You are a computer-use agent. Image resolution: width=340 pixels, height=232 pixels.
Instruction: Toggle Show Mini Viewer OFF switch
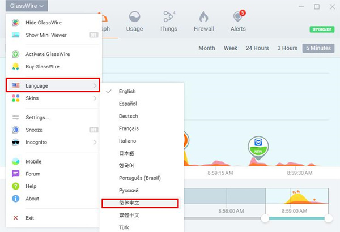pyautogui.click(x=93, y=35)
